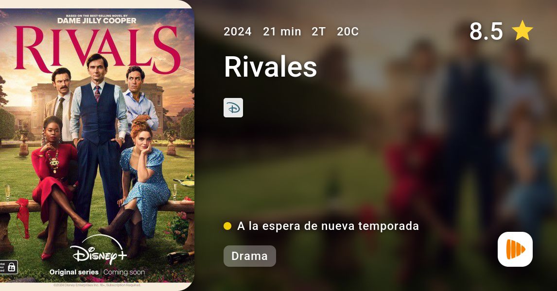
Task: Click the 21 min duration label
Action: (282, 32)
